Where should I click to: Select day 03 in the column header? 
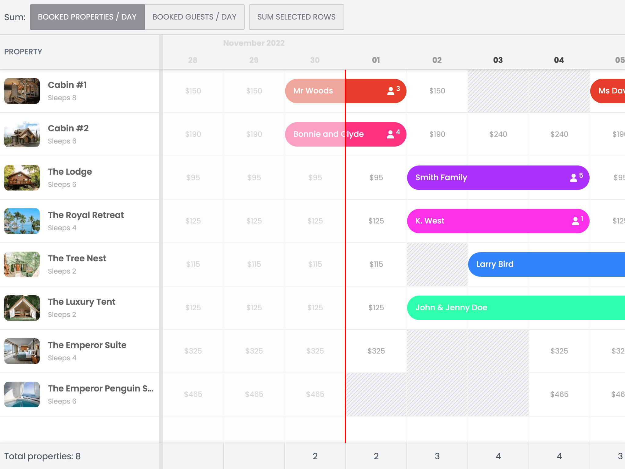pyautogui.click(x=498, y=60)
